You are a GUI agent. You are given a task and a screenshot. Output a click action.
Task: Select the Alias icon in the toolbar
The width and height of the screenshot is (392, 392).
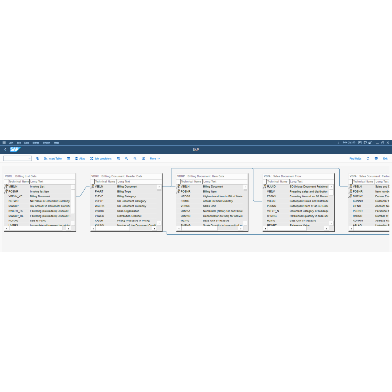point(79,158)
